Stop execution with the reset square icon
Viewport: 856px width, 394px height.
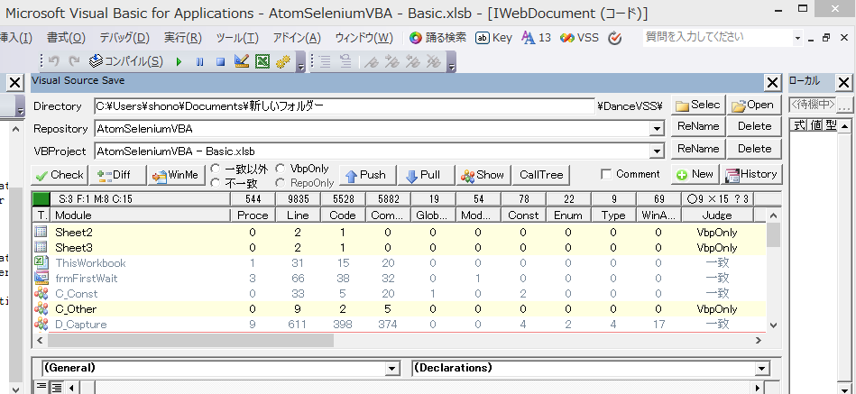tap(221, 62)
